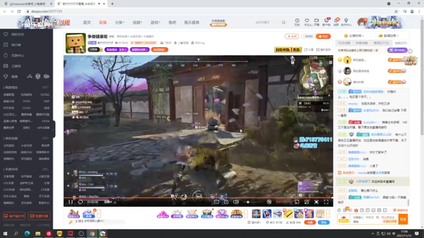
Task: Expand 福利券 dropdown below video
Action: tap(254, 222)
